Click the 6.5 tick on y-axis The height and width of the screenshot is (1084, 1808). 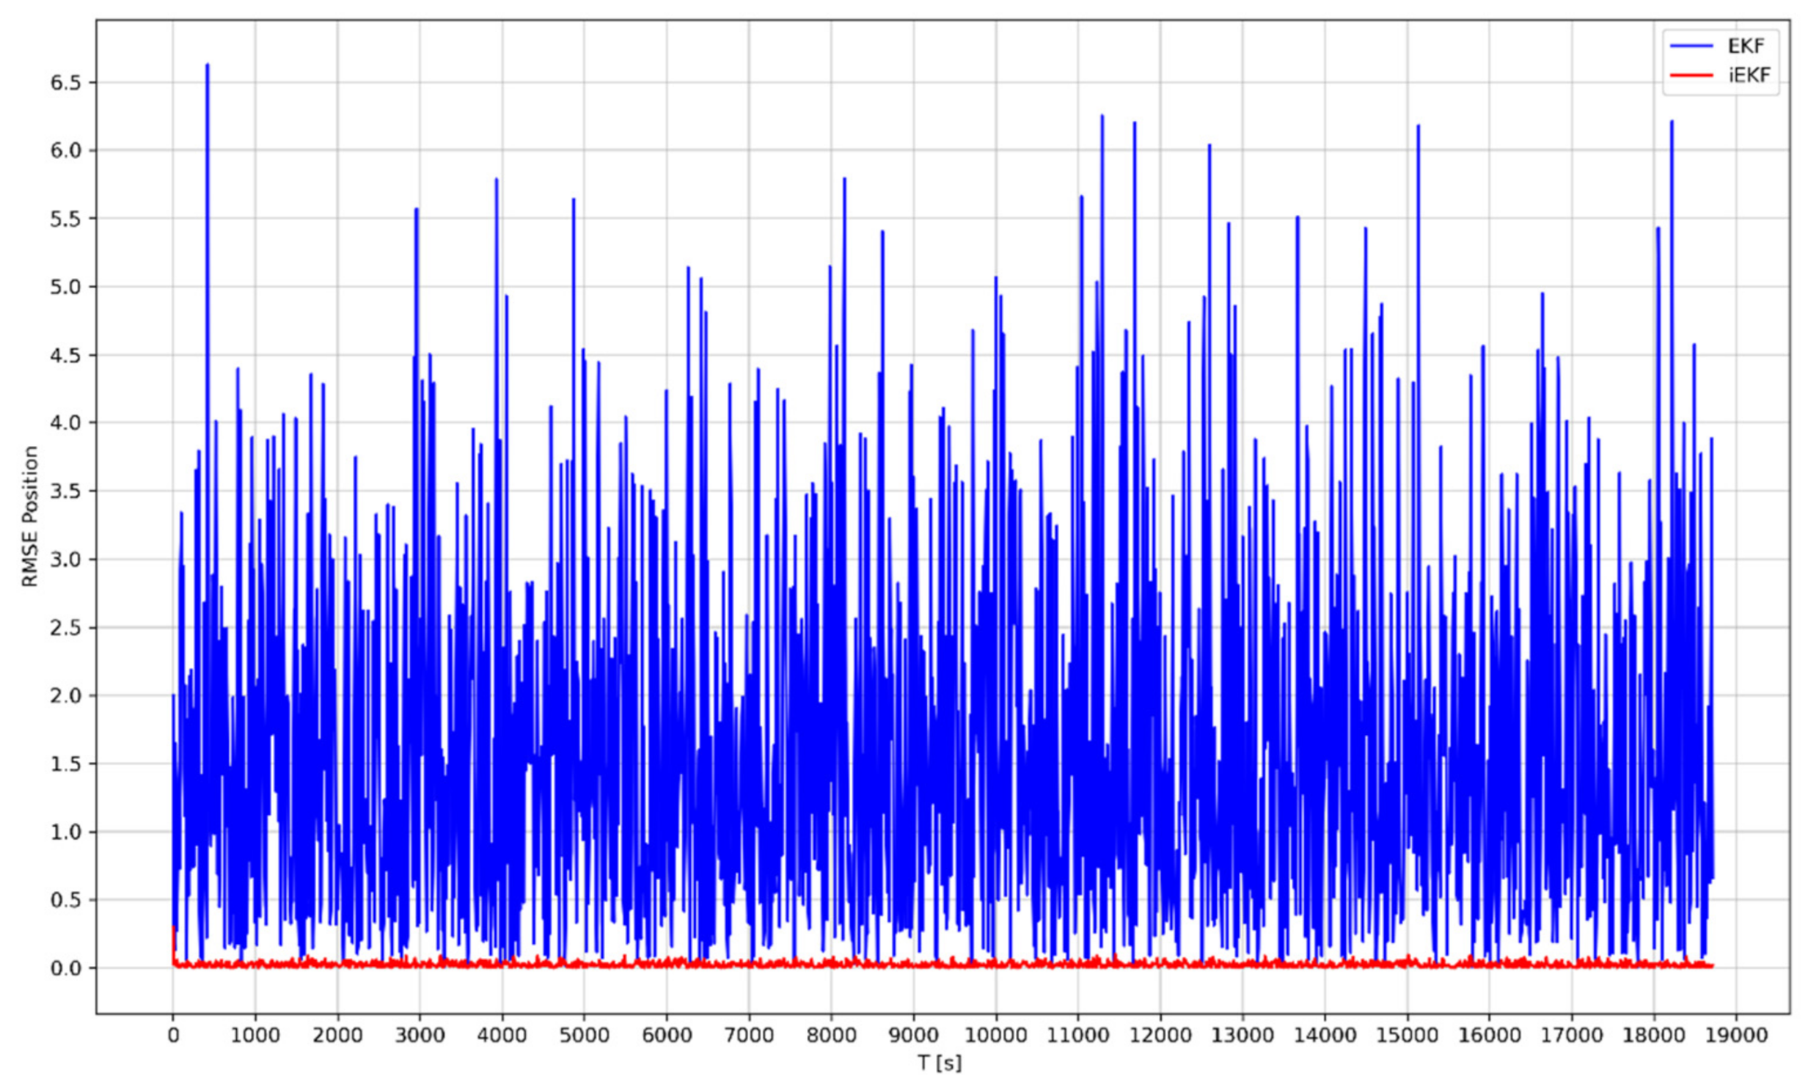[x=64, y=83]
